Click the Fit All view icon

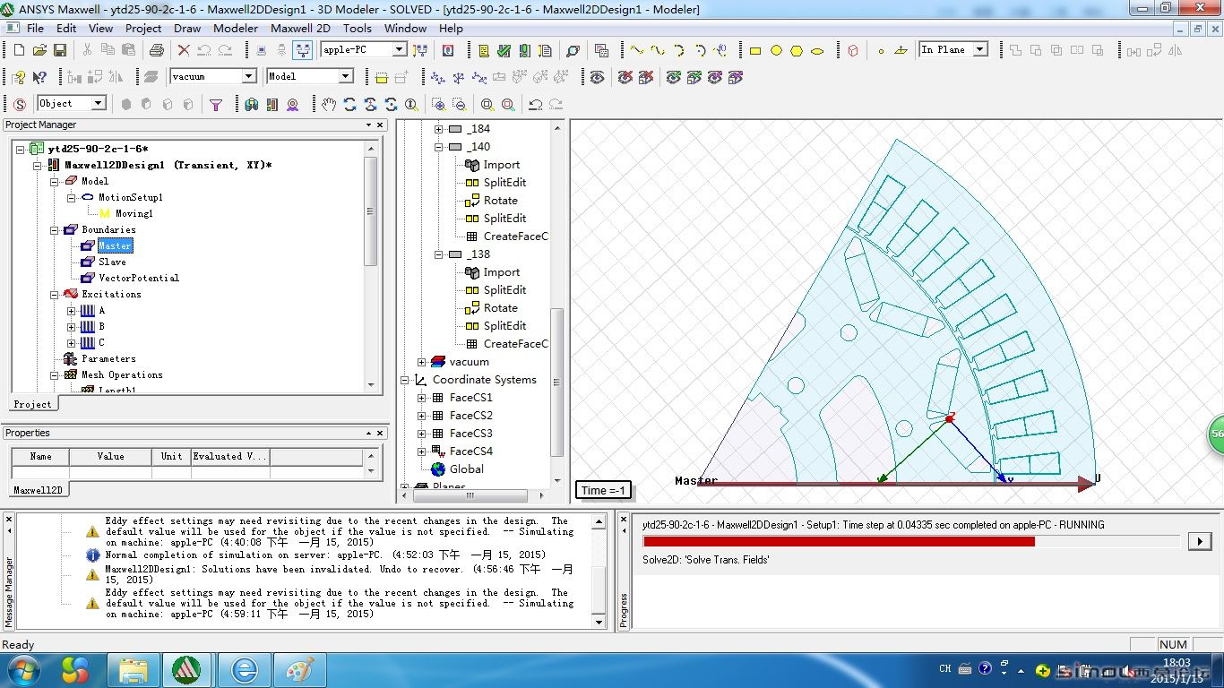pos(487,104)
